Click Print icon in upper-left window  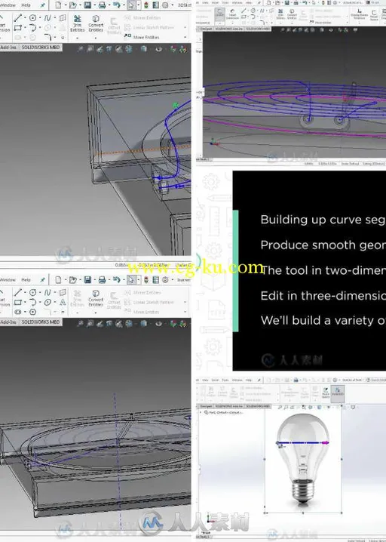click(102, 5)
